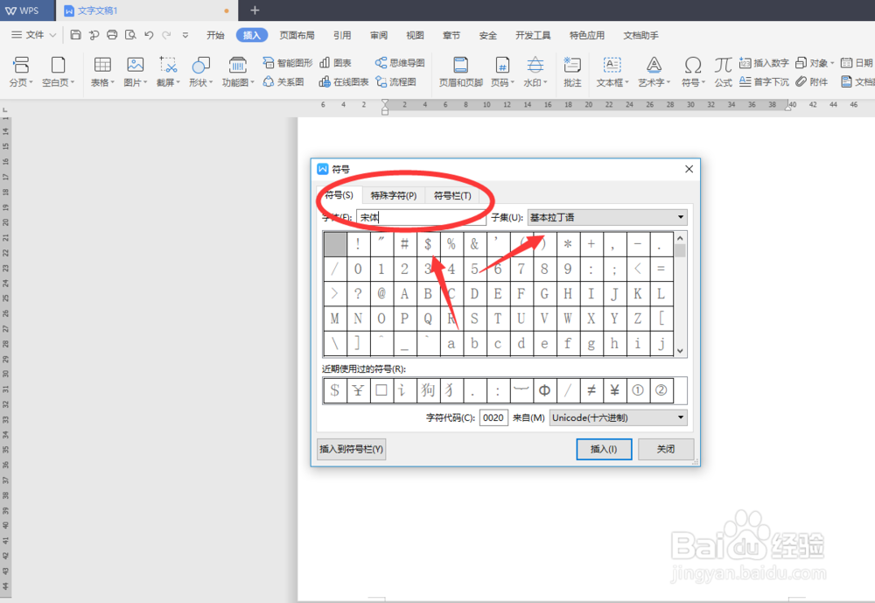Screen dimensions: 875x603
Task: Select recently used ① symbol
Action: 638,390
